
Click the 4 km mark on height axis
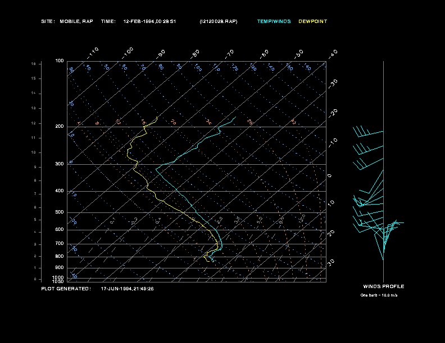click(35, 232)
